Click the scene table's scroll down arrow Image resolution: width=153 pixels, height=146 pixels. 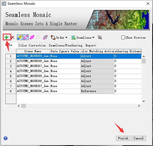click(144, 101)
